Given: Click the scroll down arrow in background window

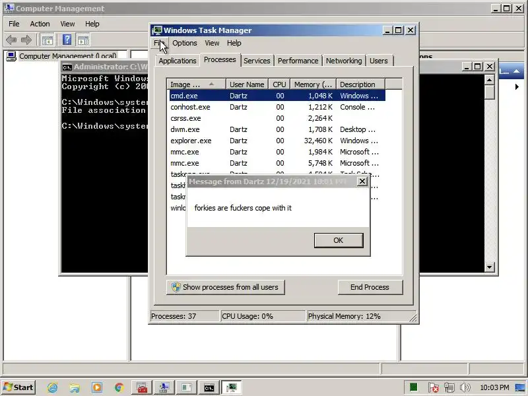Looking at the screenshot, I should (489, 267).
